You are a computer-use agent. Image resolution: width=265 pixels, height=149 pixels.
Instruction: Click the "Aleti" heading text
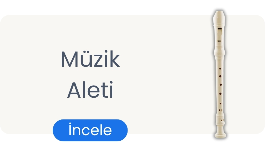point(90,91)
